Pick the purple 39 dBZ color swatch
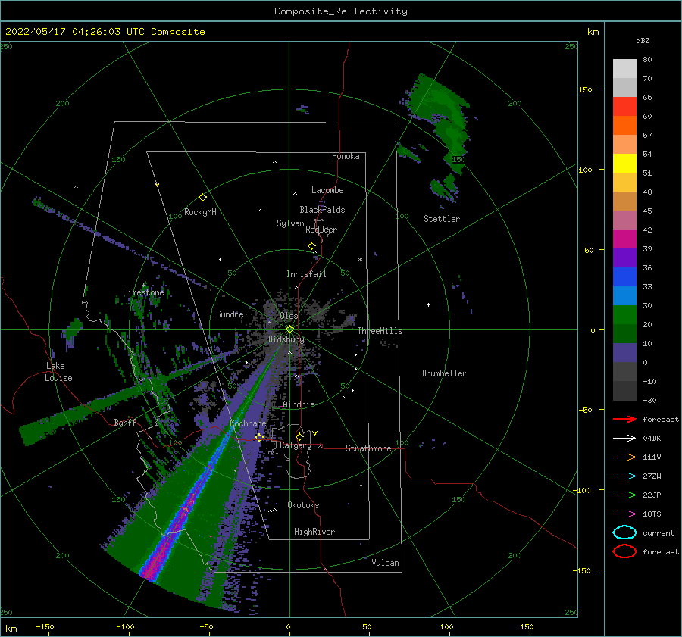 pos(624,258)
